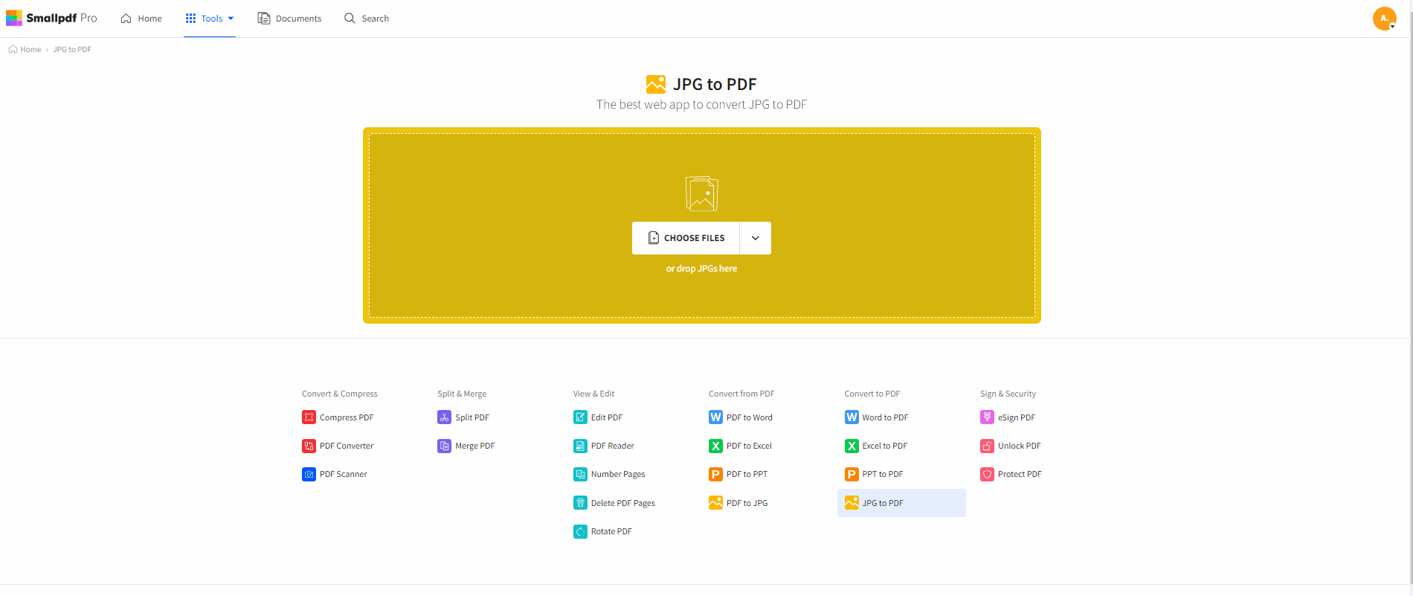The image size is (1413, 596).
Task: Open the Compress PDF tool link
Action: (338, 417)
